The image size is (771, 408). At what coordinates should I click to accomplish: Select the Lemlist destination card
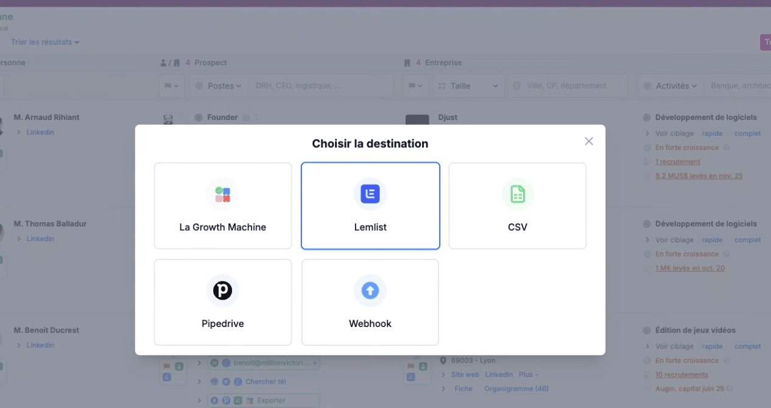click(370, 206)
